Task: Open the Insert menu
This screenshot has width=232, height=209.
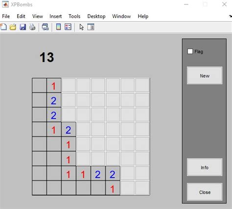Action: pyautogui.click(x=56, y=16)
